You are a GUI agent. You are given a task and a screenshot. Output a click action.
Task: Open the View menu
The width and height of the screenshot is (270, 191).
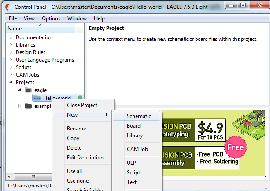coord(29,18)
